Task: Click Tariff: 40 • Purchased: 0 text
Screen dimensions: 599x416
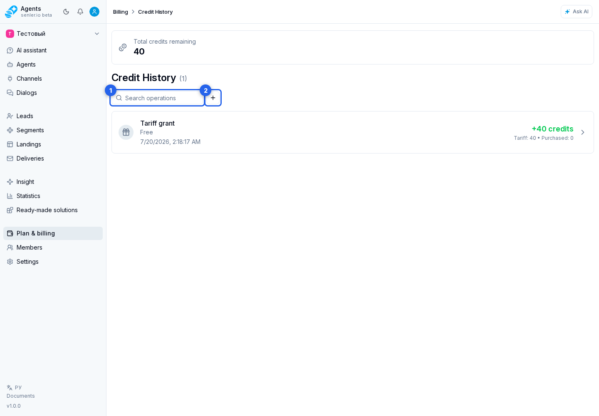Action: tap(544, 138)
